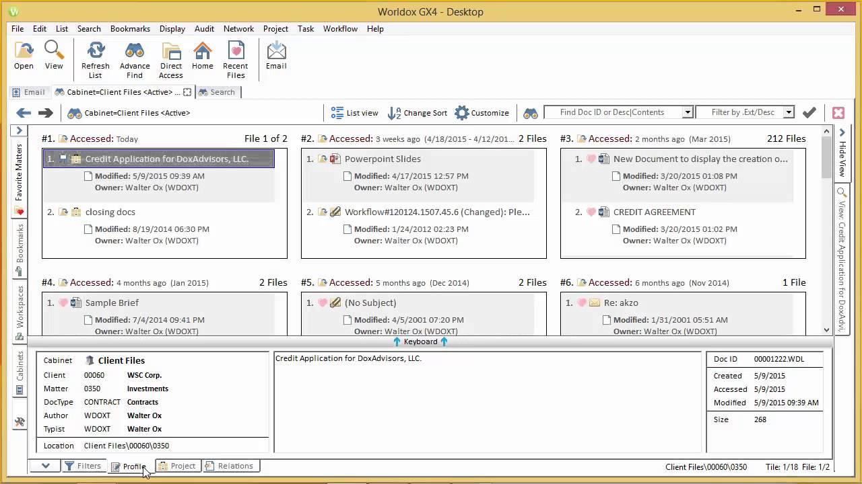This screenshot has width=862, height=484.
Task: Open the Audit menu
Action: [204, 29]
